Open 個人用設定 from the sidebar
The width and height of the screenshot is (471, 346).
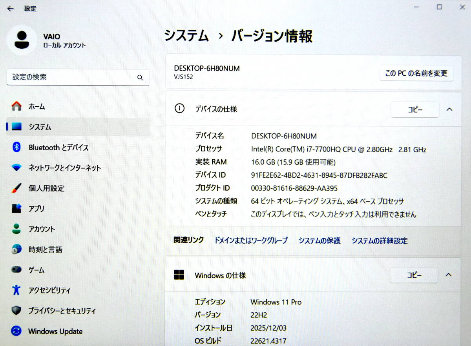tap(47, 188)
